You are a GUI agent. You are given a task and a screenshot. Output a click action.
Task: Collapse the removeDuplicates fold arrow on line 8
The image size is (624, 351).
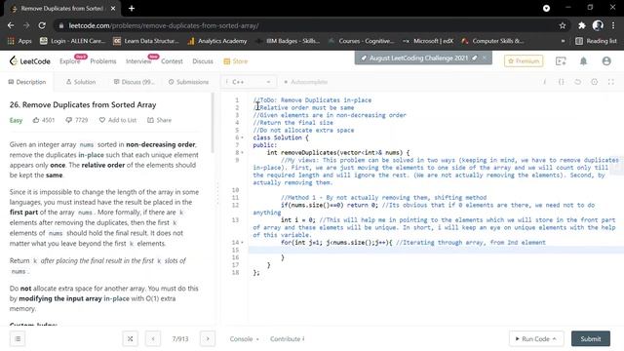[242, 153]
